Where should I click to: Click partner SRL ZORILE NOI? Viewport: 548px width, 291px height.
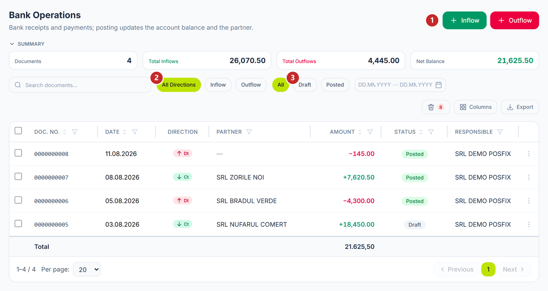click(240, 177)
